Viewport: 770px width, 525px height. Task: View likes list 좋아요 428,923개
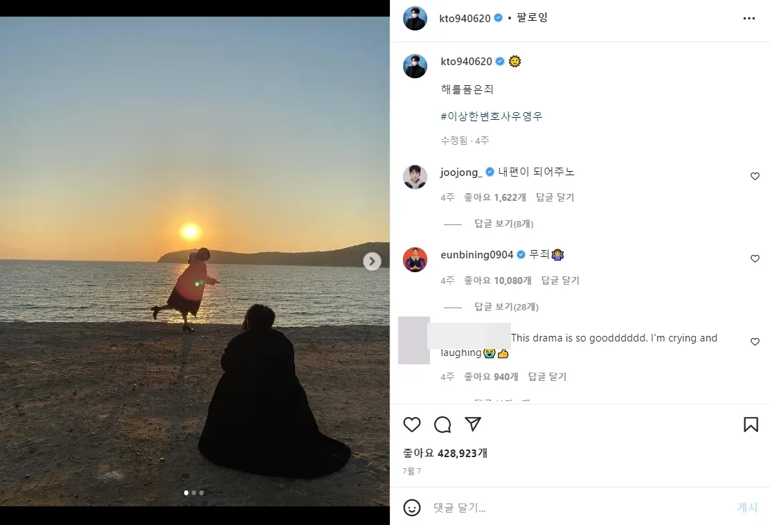click(x=445, y=453)
